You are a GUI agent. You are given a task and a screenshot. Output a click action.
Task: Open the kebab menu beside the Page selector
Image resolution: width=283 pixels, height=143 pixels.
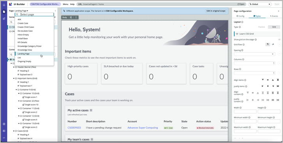pos(55,11)
